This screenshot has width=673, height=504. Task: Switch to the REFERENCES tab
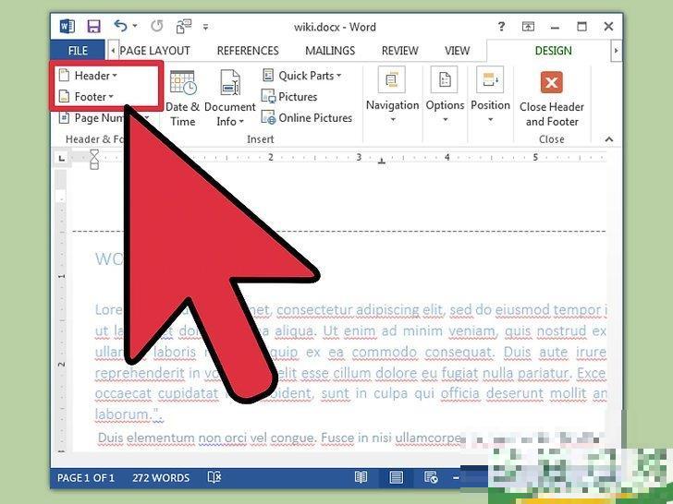pos(247,51)
